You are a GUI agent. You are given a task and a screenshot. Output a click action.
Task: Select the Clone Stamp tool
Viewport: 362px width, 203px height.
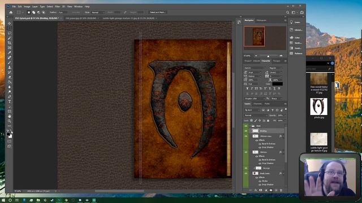[x=9, y=68]
